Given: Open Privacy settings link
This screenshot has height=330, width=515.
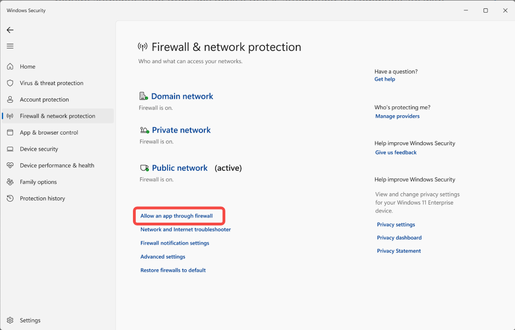Looking at the screenshot, I should pyautogui.click(x=396, y=225).
